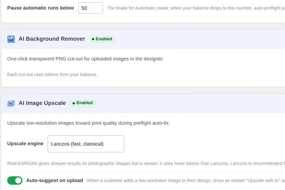Open the Upscale engine dropdown
Image resolution: width=285 pixels, height=190 pixels.
[x=86, y=144]
